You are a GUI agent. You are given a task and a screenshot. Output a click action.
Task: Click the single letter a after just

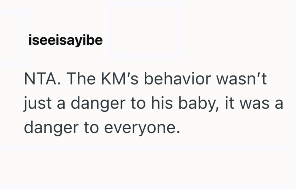[61, 105]
